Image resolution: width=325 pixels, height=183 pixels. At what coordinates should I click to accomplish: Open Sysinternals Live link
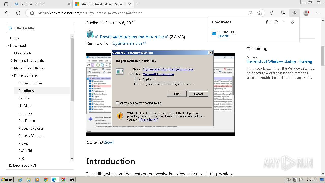click(x=128, y=43)
